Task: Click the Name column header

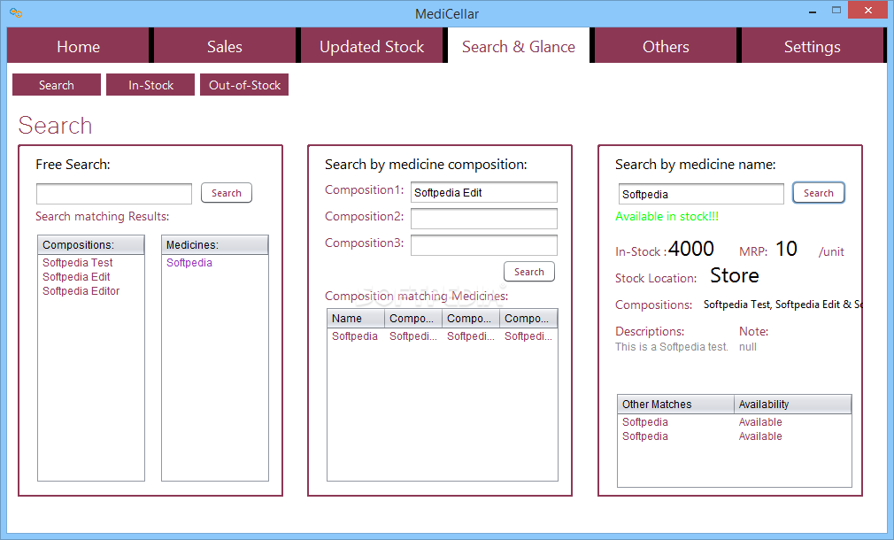Action: (x=357, y=318)
